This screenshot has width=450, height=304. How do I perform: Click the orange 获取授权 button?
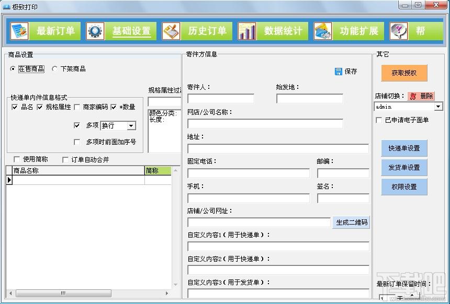pyautogui.click(x=404, y=73)
